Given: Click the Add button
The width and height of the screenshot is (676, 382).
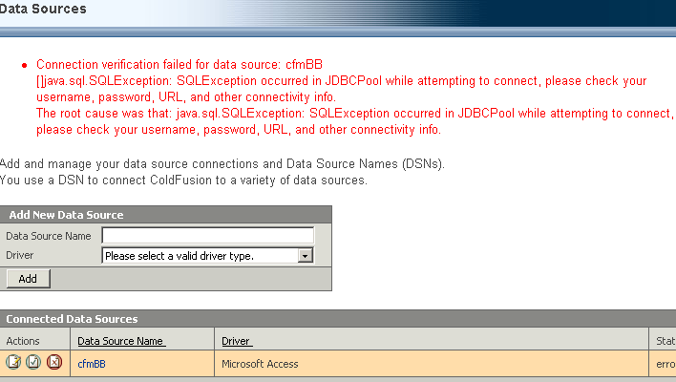Looking at the screenshot, I should pyautogui.click(x=28, y=279).
